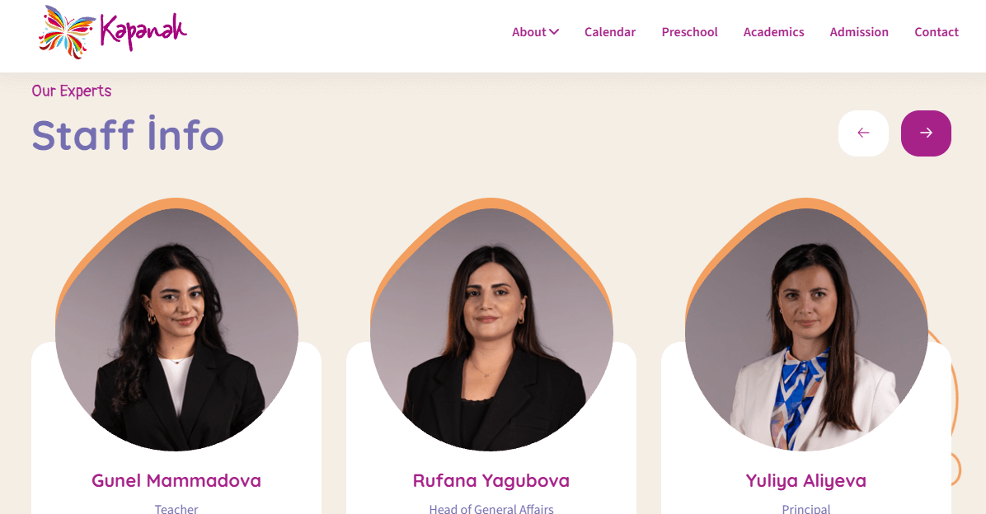Click the next staff arrow button

click(927, 133)
